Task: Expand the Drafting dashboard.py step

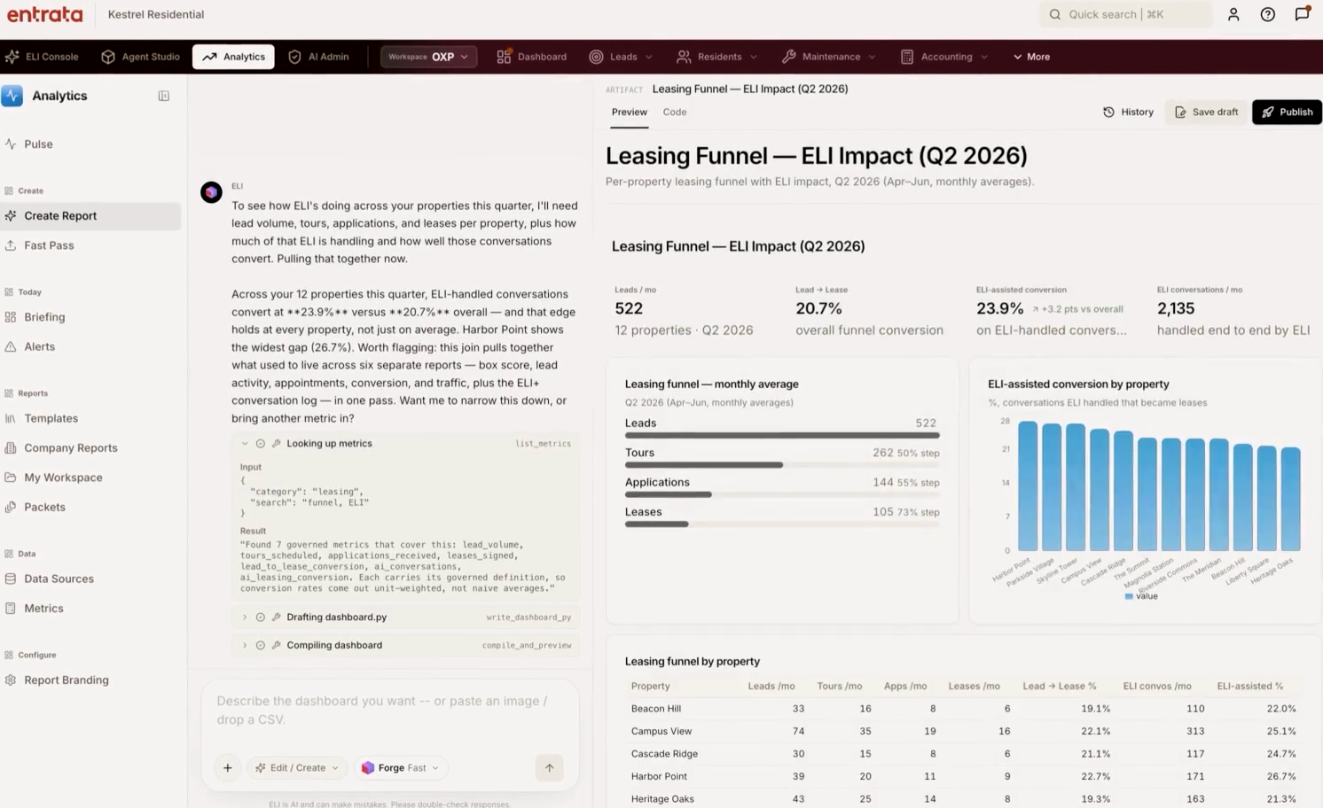Action: point(245,618)
